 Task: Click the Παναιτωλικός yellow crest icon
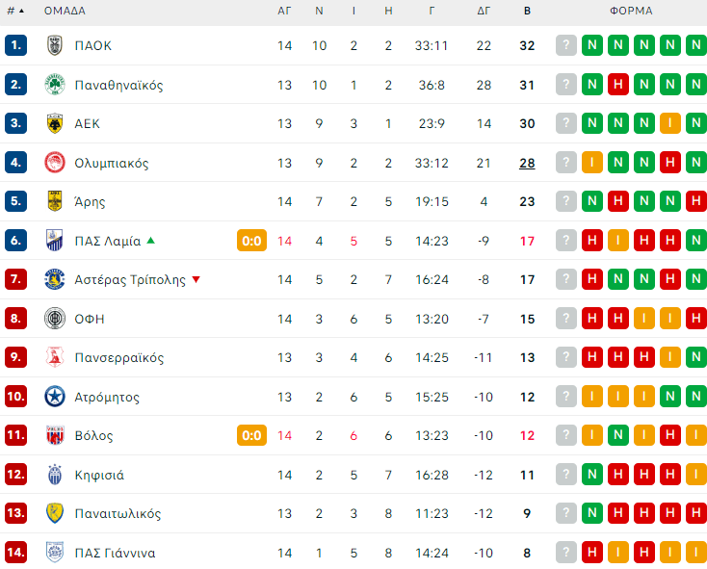click(55, 514)
